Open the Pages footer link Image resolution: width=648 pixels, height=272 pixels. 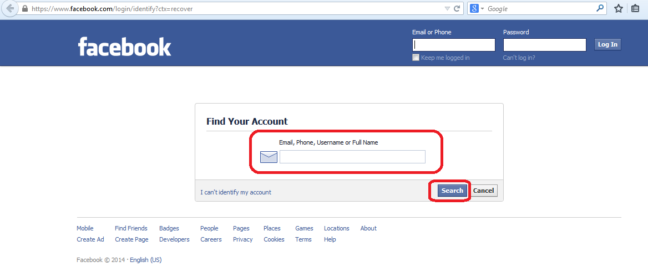click(x=241, y=228)
